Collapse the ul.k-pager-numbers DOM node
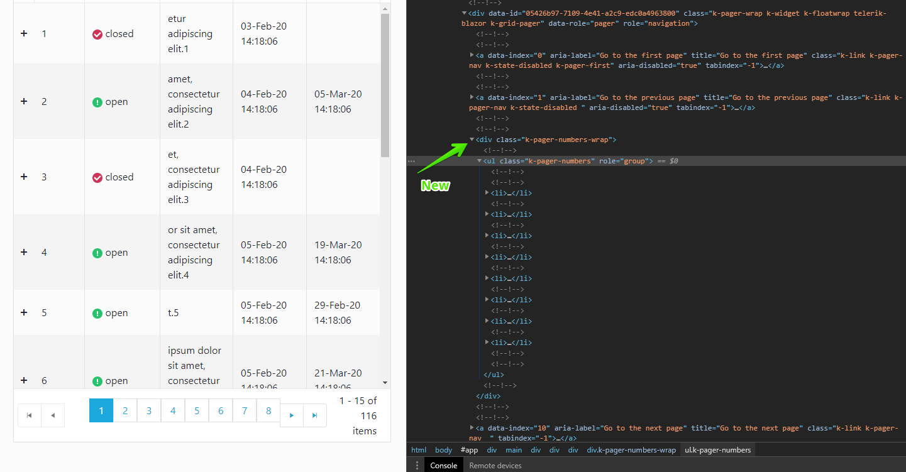The width and height of the screenshot is (906, 472). (x=479, y=161)
